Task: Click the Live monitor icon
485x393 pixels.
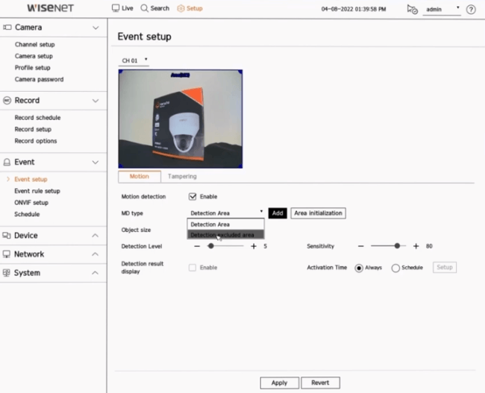Action: coord(116,8)
